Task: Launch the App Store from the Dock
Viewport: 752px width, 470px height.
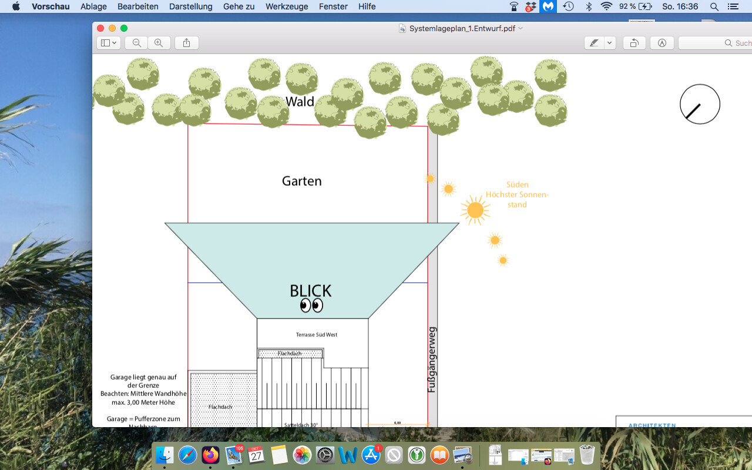Action: point(371,455)
